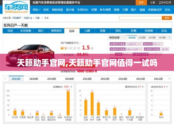Screen dimensions: 174x125
Task: Open 投诉 in the top blue navigation bar
Action: tap(46, 10)
